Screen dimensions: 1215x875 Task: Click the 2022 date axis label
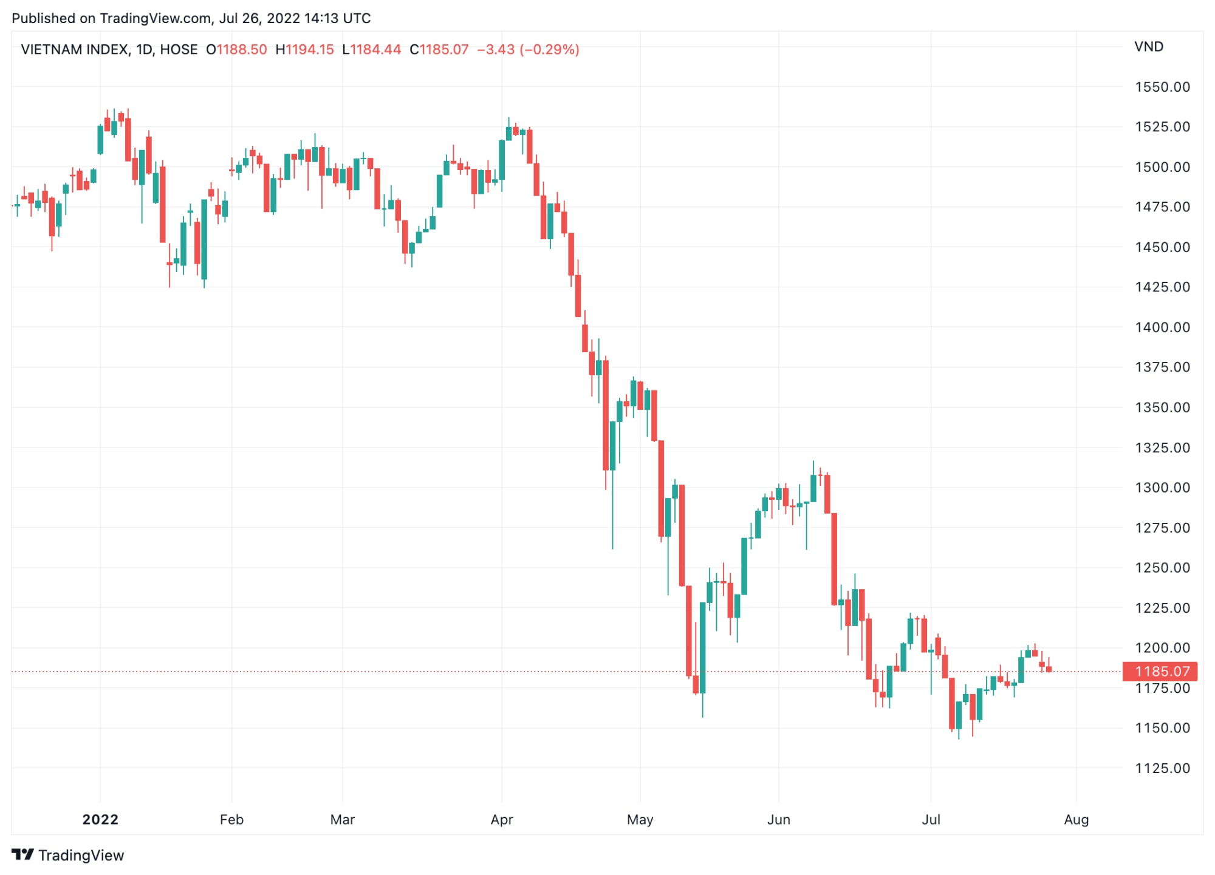click(100, 820)
